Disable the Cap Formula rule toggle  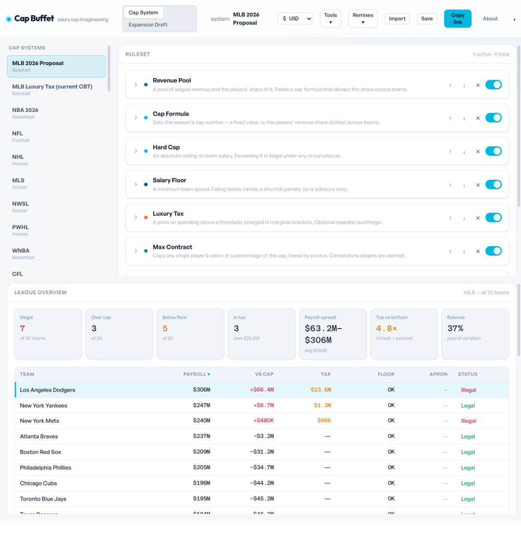point(493,118)
